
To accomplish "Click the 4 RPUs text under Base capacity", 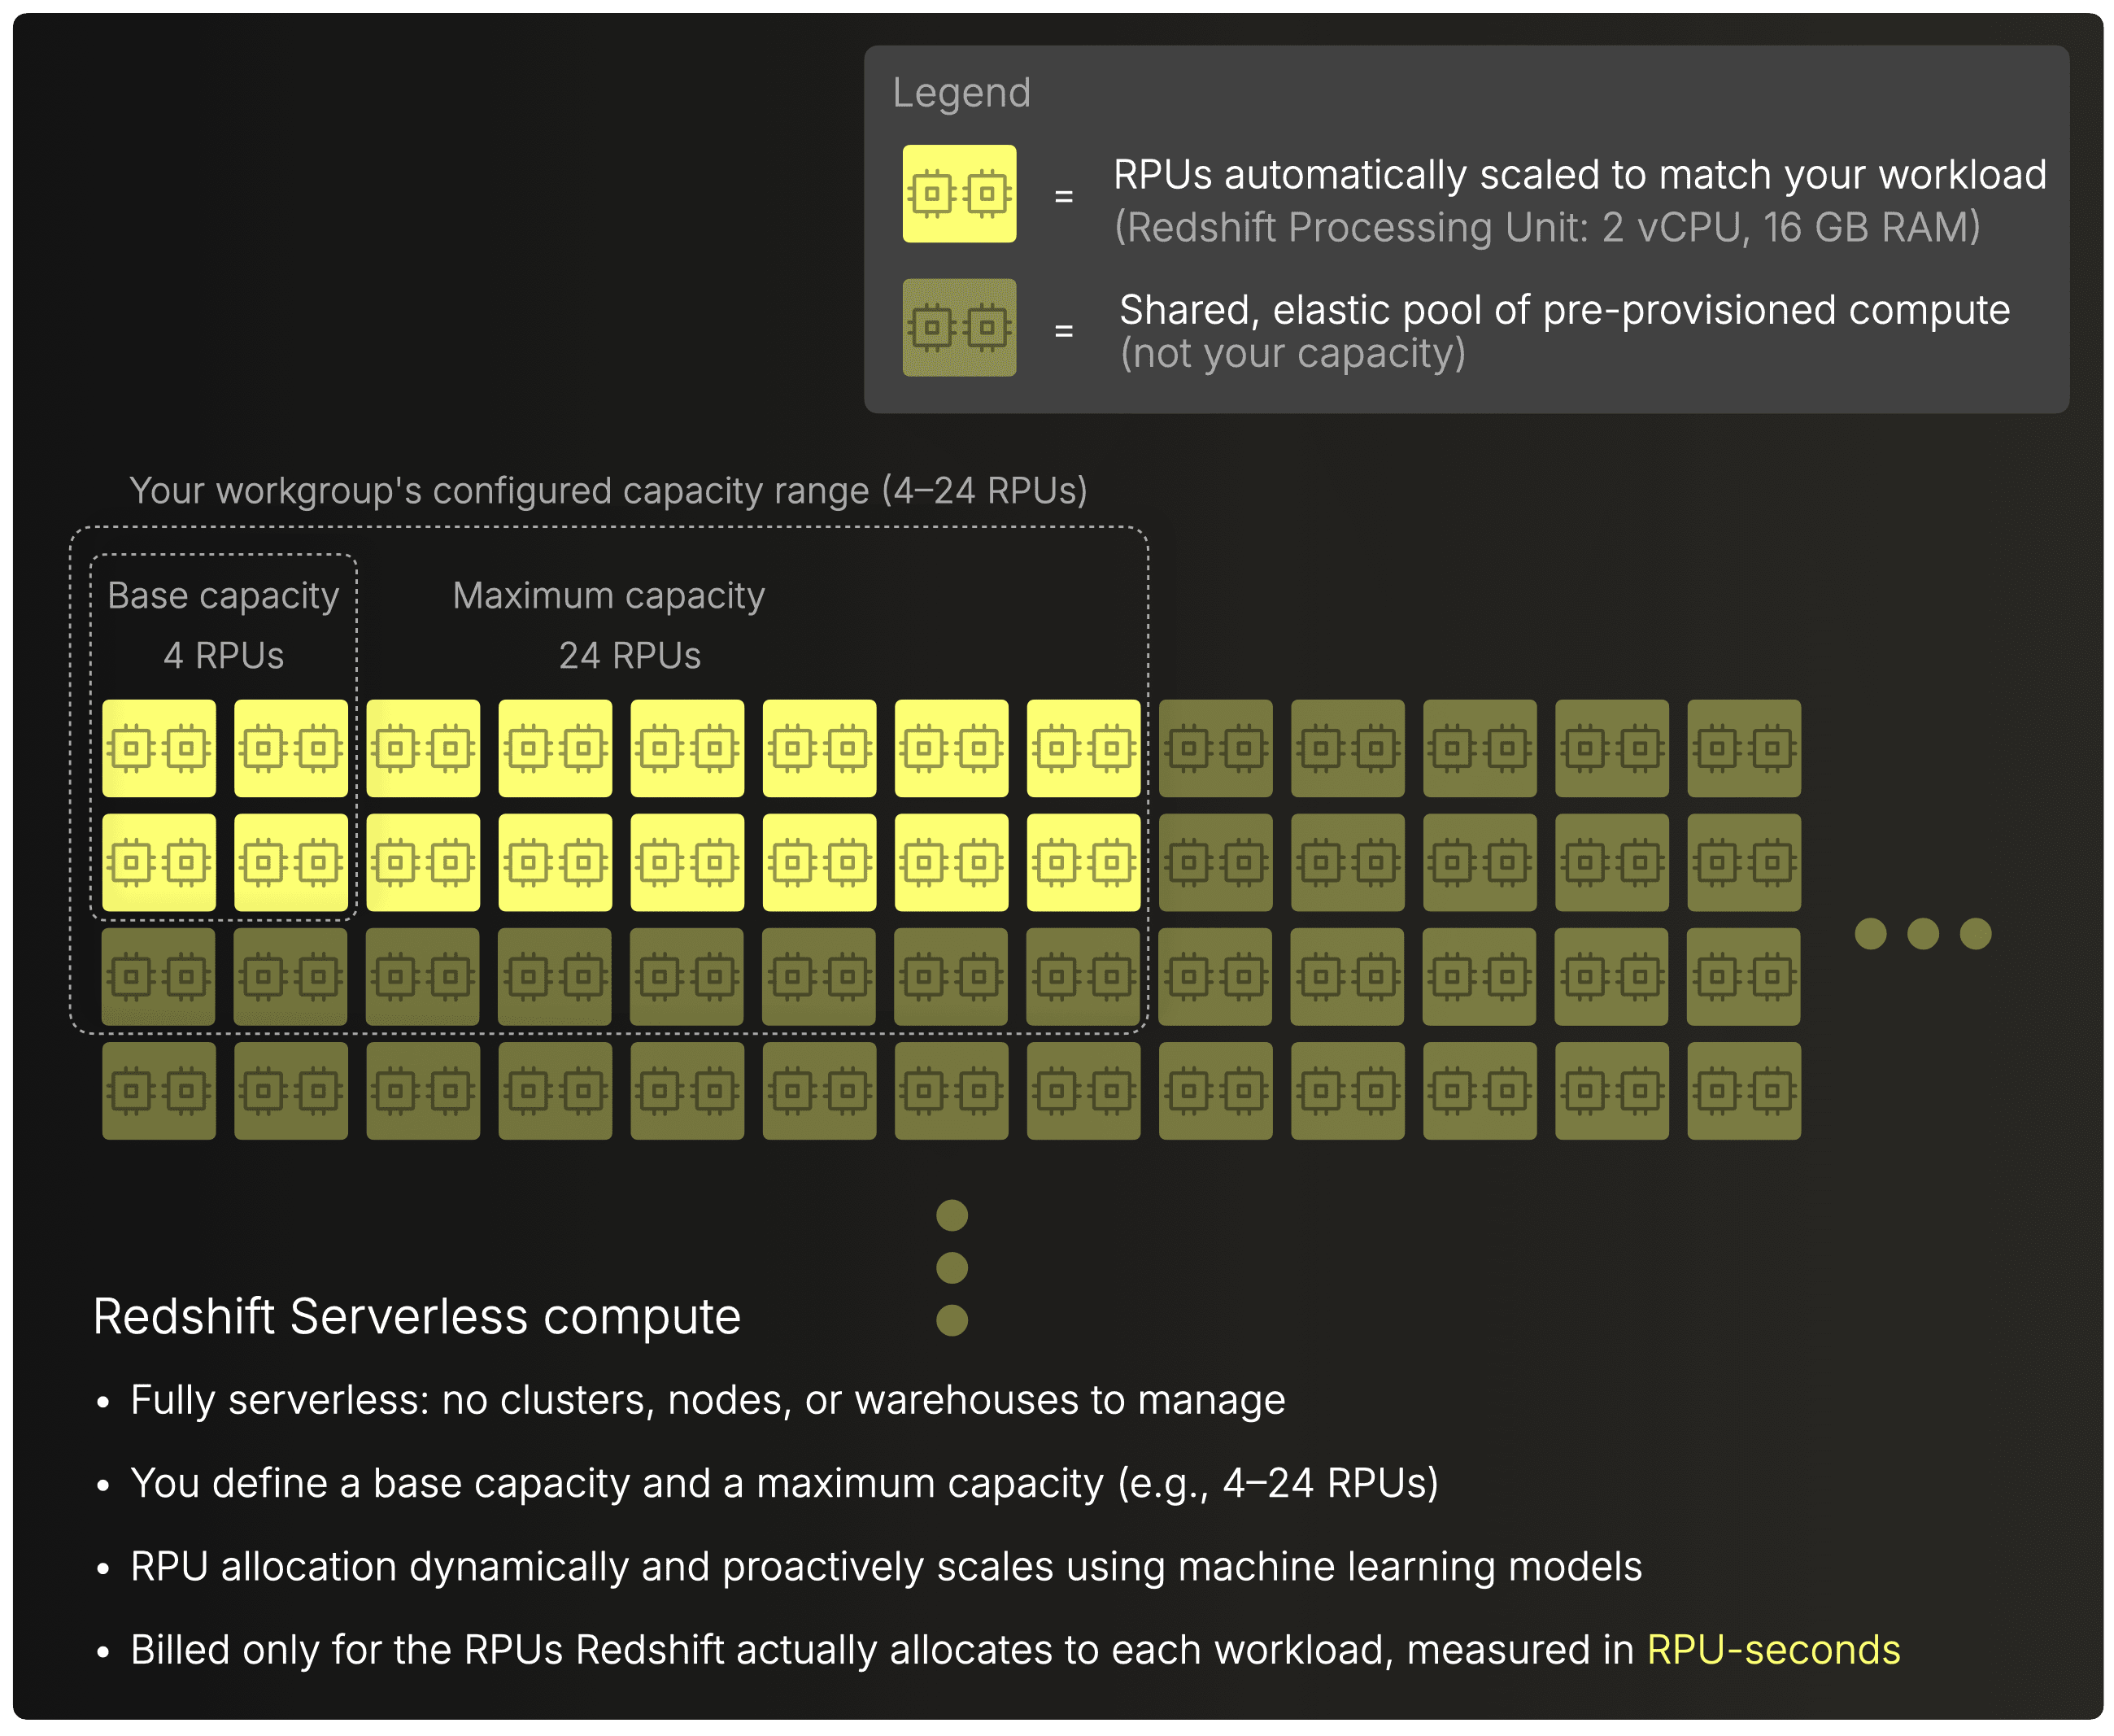I will (223, 656).
